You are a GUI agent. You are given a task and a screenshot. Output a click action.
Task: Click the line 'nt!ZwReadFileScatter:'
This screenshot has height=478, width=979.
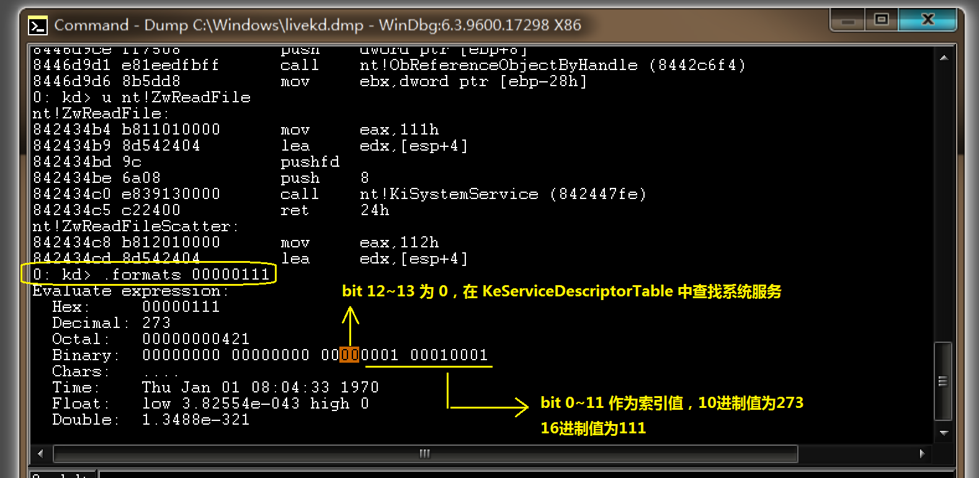(x=135, y=226)
